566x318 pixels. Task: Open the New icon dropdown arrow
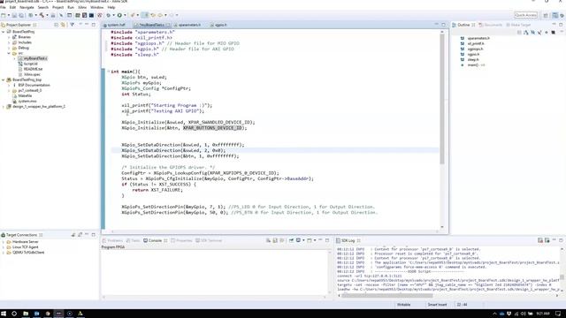9,15
